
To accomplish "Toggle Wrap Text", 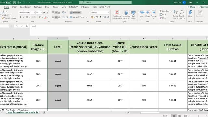I will pyautogui.click(x=75, y=12).
